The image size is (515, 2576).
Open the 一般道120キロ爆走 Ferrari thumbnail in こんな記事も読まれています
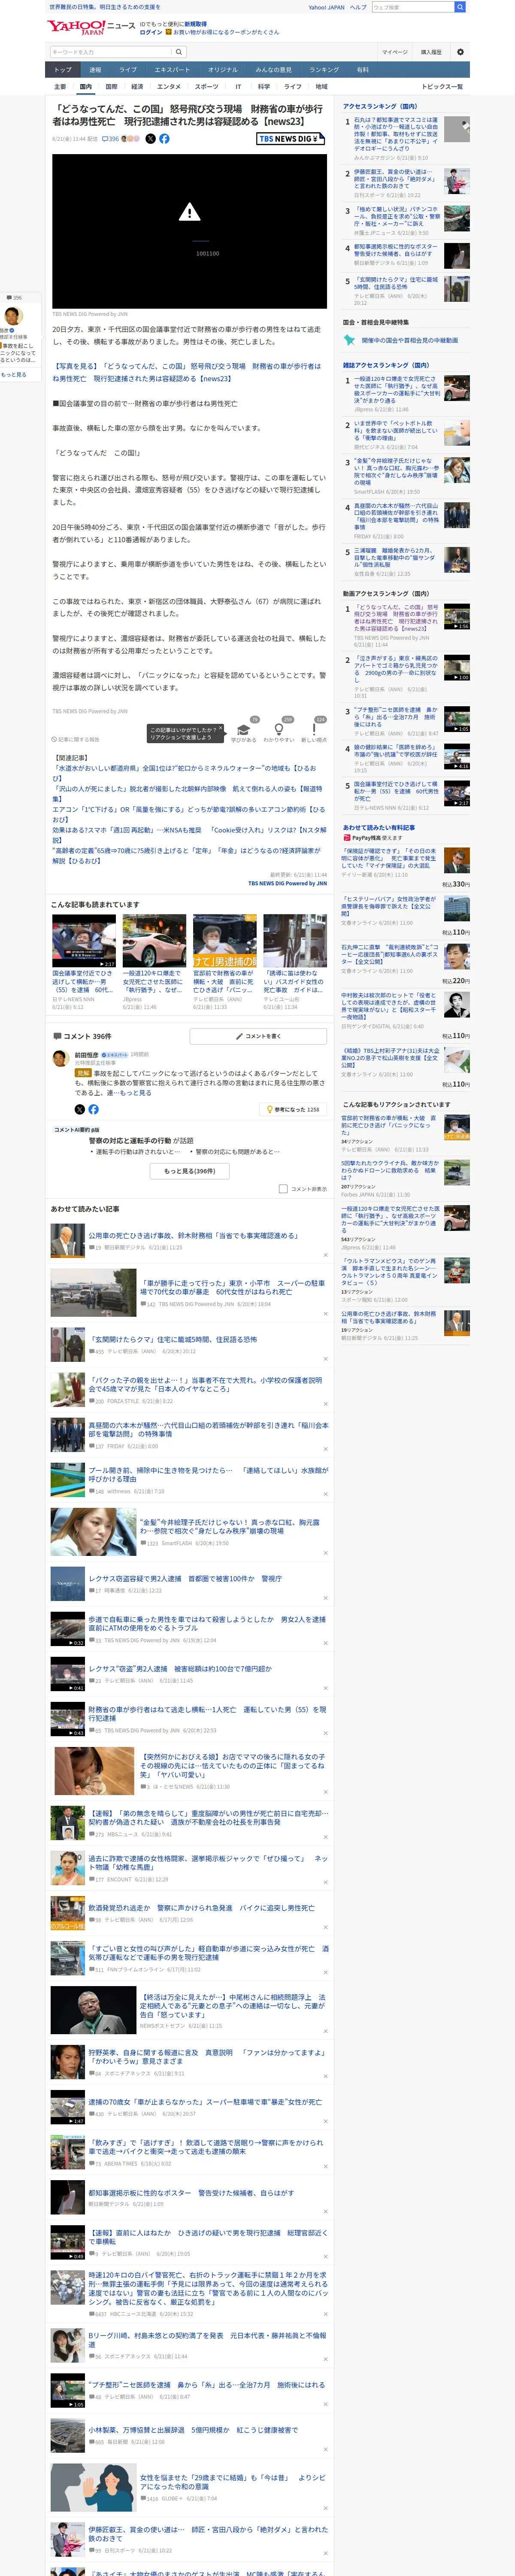tap(154, 942)
